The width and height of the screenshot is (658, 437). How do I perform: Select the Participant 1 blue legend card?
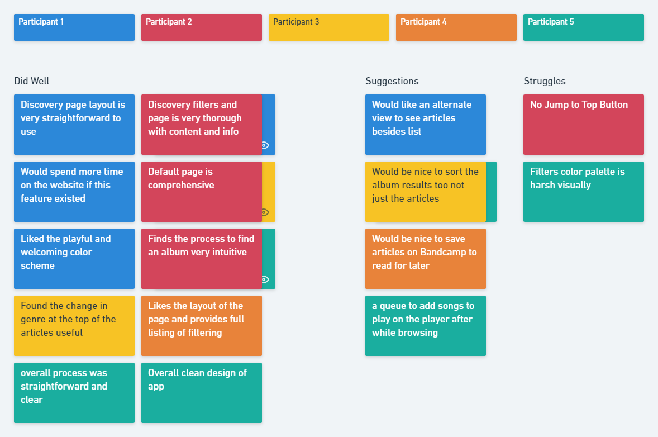[x=74, y=27]
